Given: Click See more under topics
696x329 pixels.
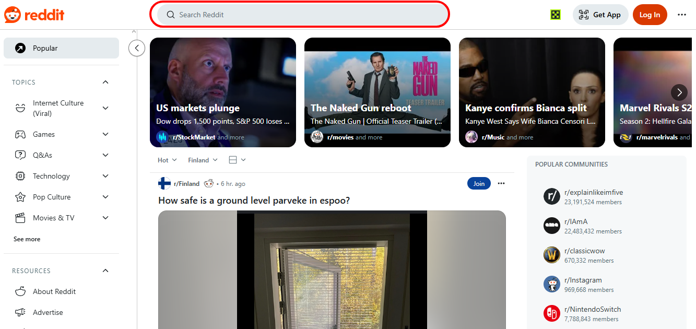Looking at the screenshot, I should coord(27,239).
